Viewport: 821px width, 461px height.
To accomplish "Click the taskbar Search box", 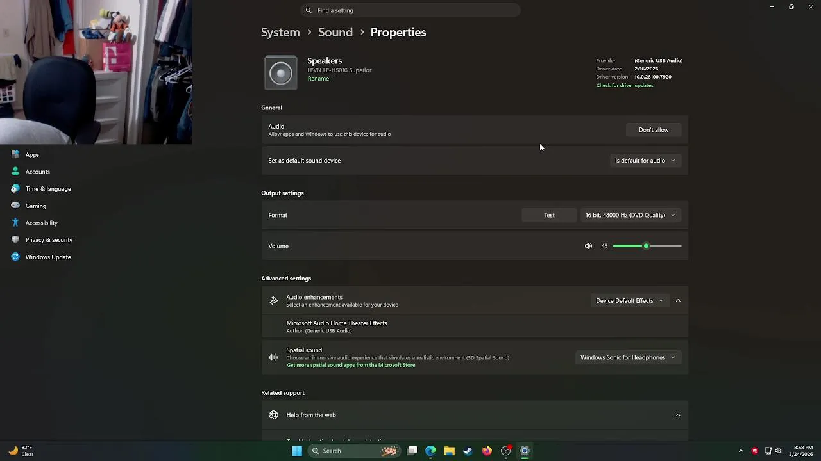I will 353,451.
